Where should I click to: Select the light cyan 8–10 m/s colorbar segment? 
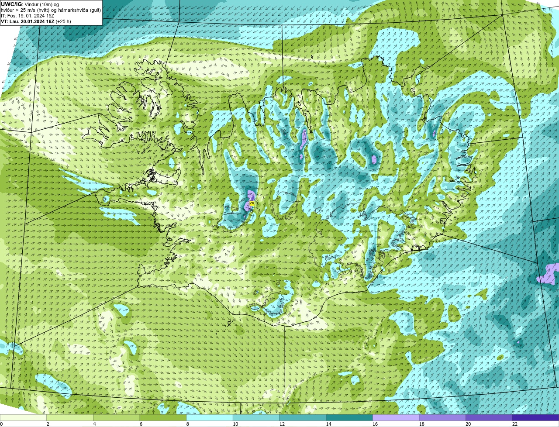(210, 418)
